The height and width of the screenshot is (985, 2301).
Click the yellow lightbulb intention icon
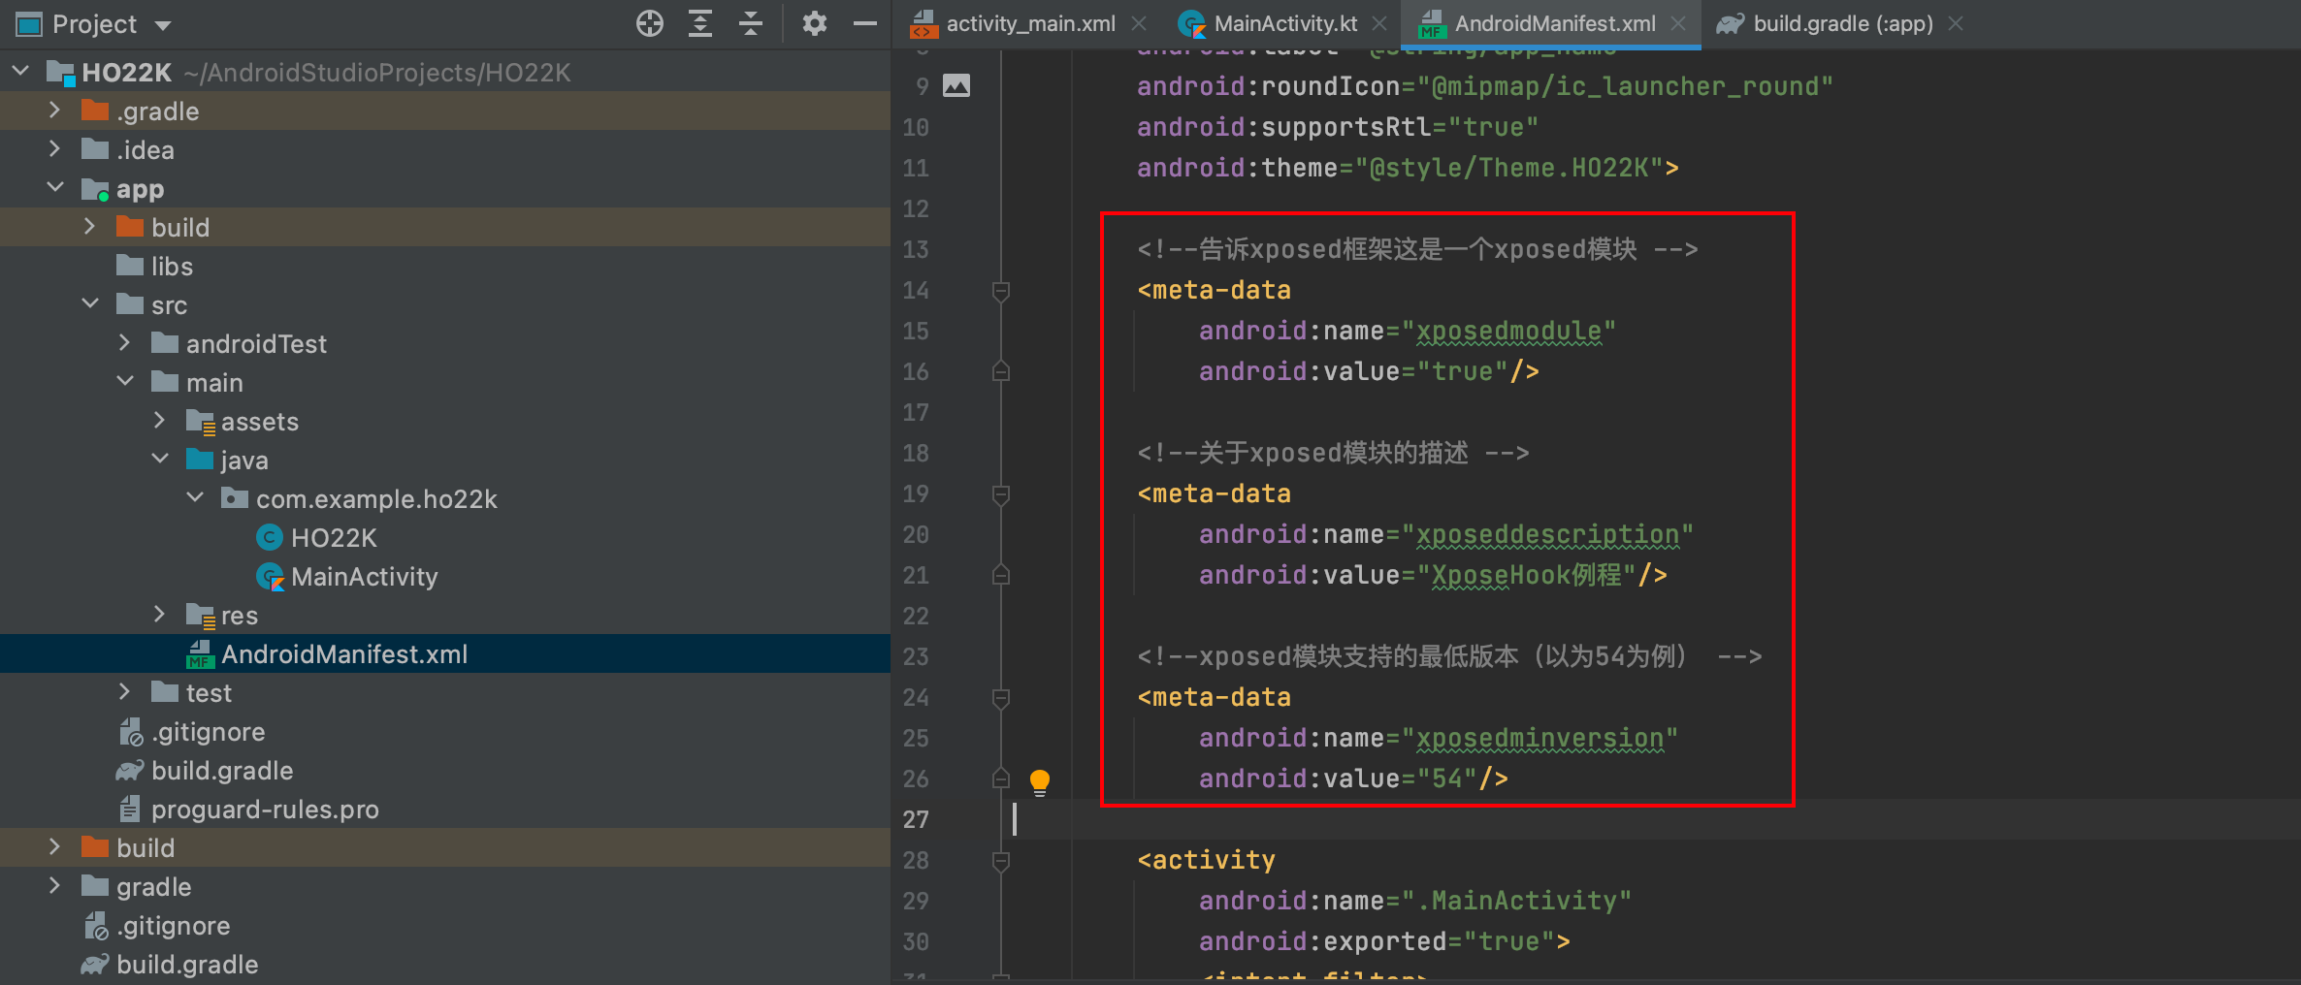(x=1040, y=781)
